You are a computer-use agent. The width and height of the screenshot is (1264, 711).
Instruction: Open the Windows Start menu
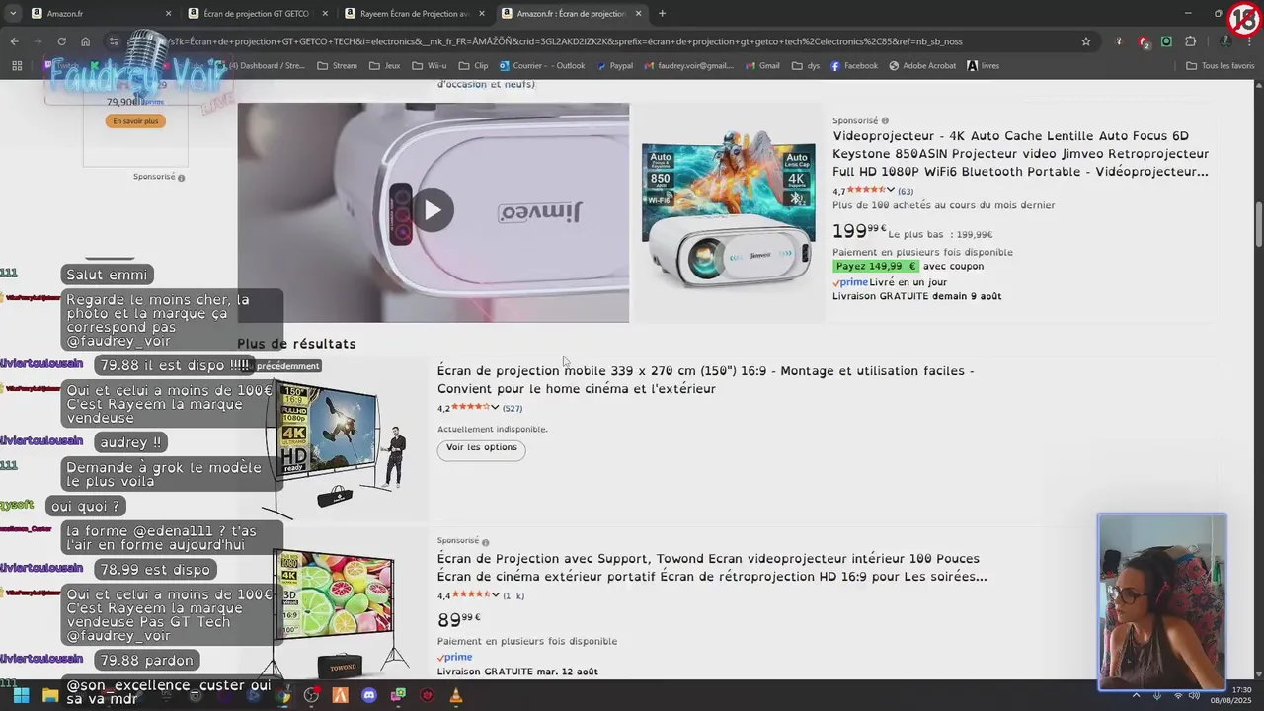point(21,695)
